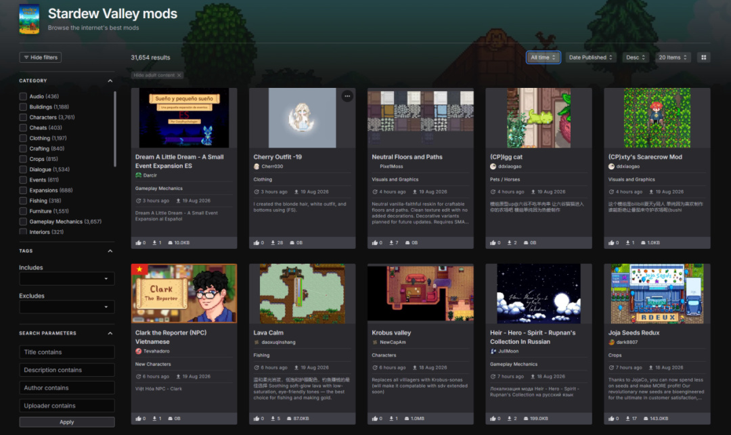Open the All time period dropdown
This screenshot has height=435, width=731.
pyautogui.click(x=543, y=58)
